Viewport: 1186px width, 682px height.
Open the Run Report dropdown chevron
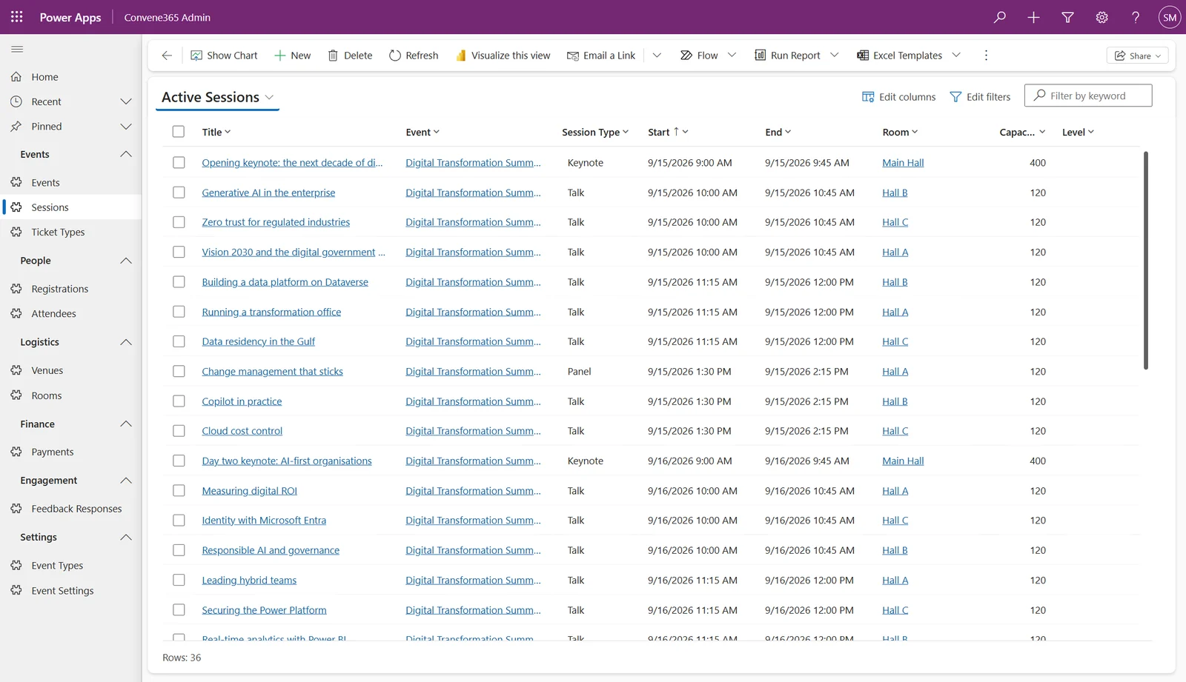835,56
